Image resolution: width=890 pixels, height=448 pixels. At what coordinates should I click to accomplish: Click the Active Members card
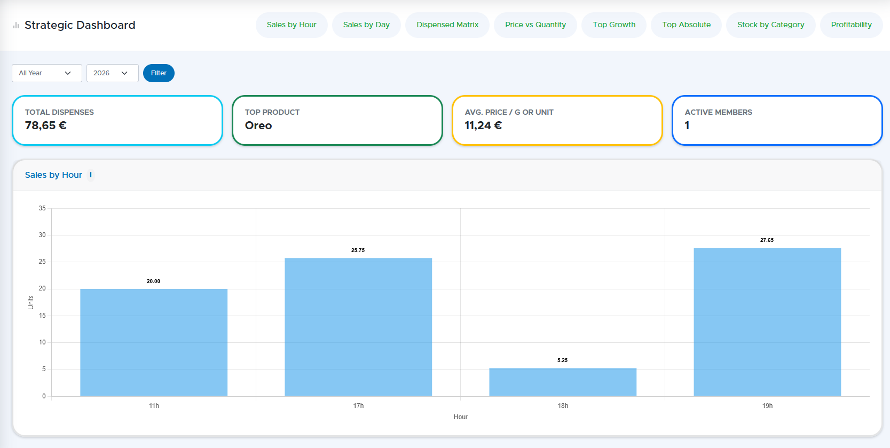(777, 120)
